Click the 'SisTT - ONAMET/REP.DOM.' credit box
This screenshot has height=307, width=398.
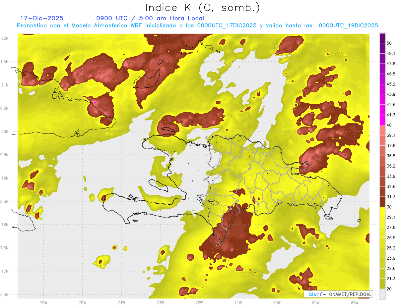point(338,294)
